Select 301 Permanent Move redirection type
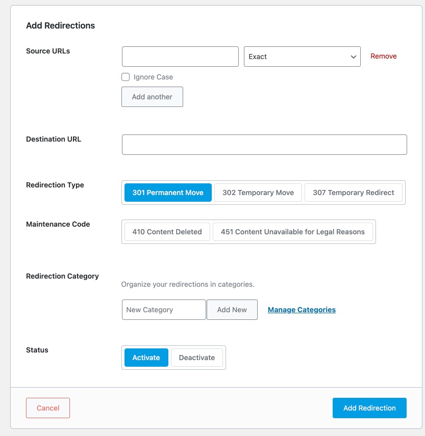The height and width of the screenshot is (436, 425). tap(168, 193)
